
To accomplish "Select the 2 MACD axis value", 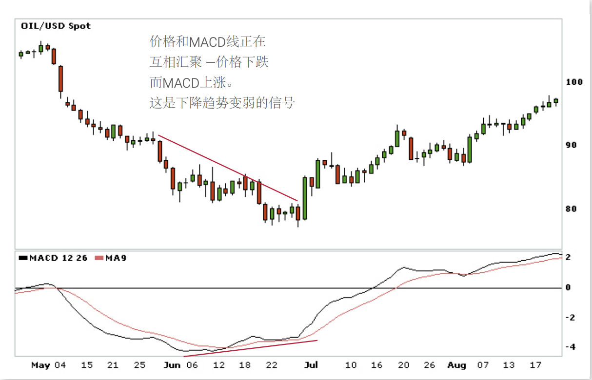I will coord(568,257).
